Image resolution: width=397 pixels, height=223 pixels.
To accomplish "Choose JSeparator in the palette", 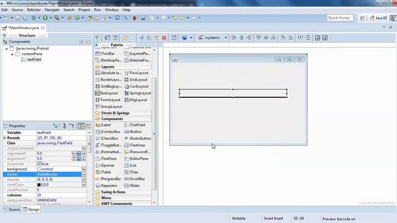I will point(107,186).
